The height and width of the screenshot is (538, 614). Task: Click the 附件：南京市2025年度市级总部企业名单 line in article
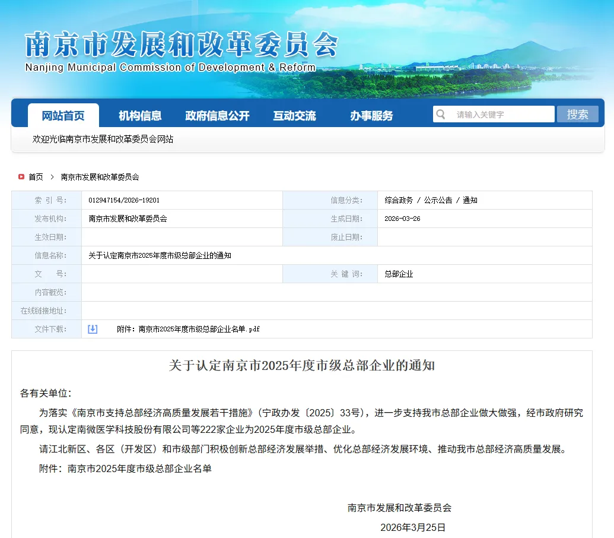[125, 469]
